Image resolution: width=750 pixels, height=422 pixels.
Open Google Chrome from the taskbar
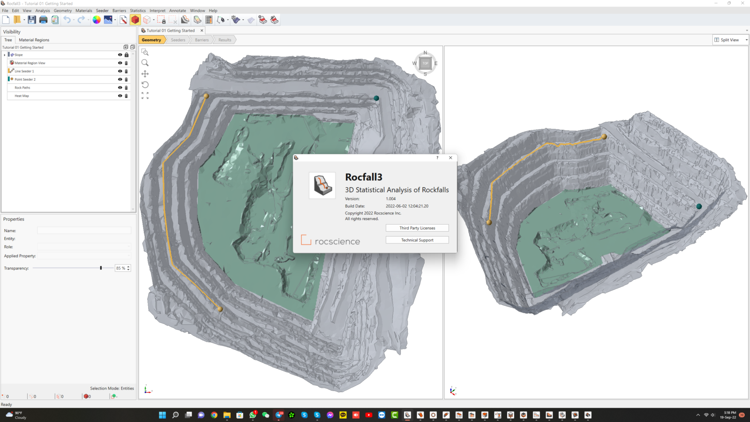(214, 415)
